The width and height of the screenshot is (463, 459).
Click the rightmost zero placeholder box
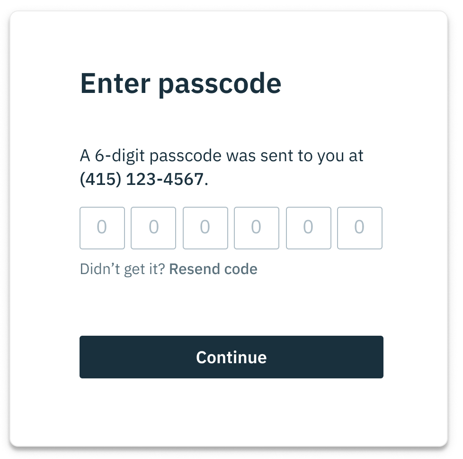click(x=360, y=228)
